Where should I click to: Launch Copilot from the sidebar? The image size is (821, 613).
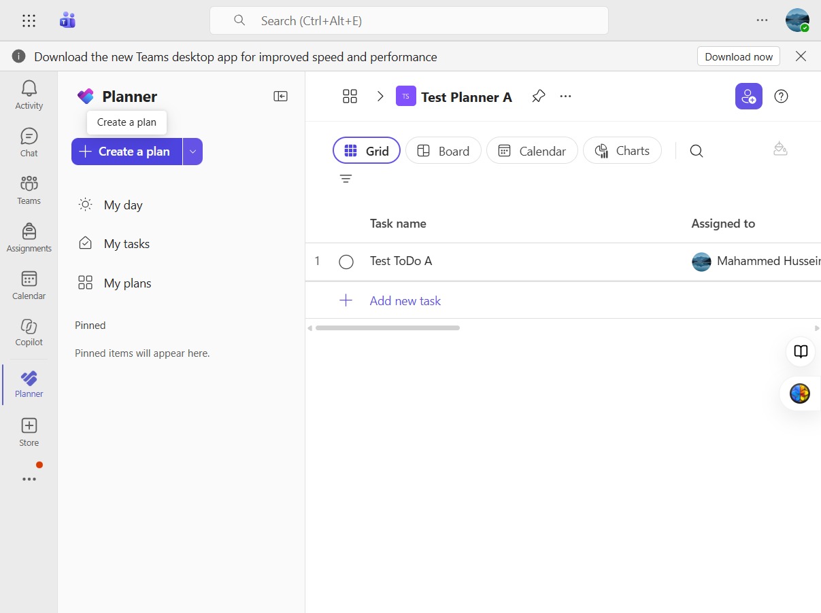(29, 332)
